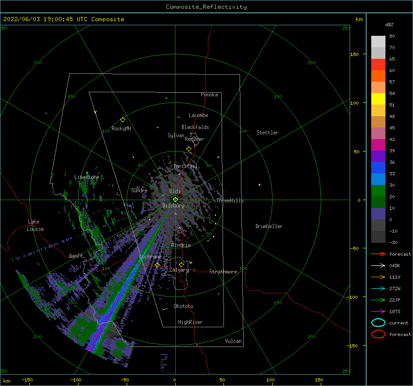Viewport: 413px width, 386px height.
Task: Click the yellow radar site marker above Didsbury
Action: (x=175, y=200)
